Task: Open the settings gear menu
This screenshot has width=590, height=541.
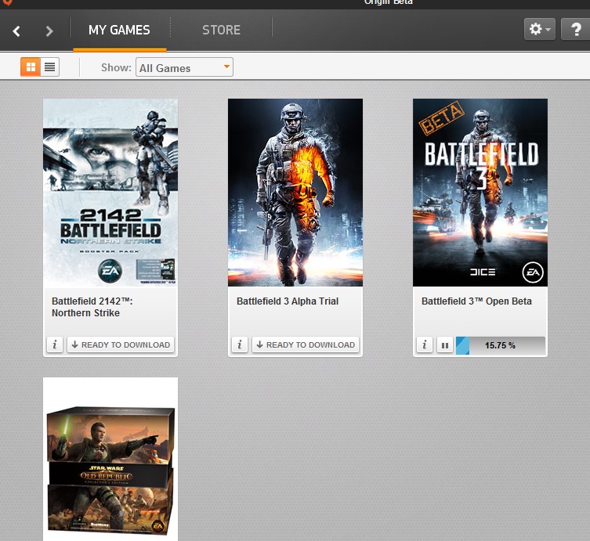Action: [540, 29]
